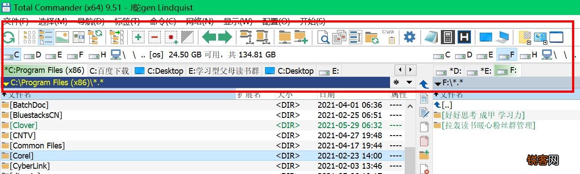Click the pack files press icon

pos(246,37)
